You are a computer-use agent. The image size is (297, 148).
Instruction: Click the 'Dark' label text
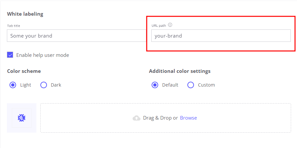[56, 85]
